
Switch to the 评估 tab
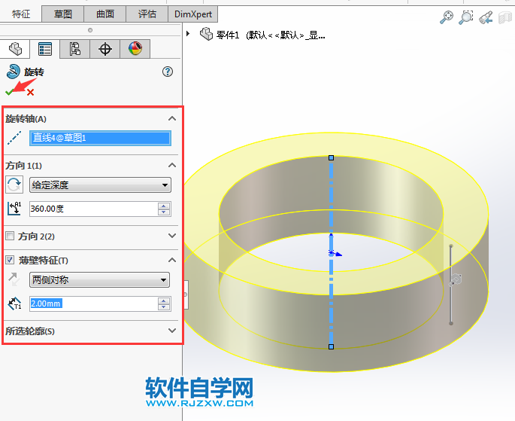pos(147,14)
